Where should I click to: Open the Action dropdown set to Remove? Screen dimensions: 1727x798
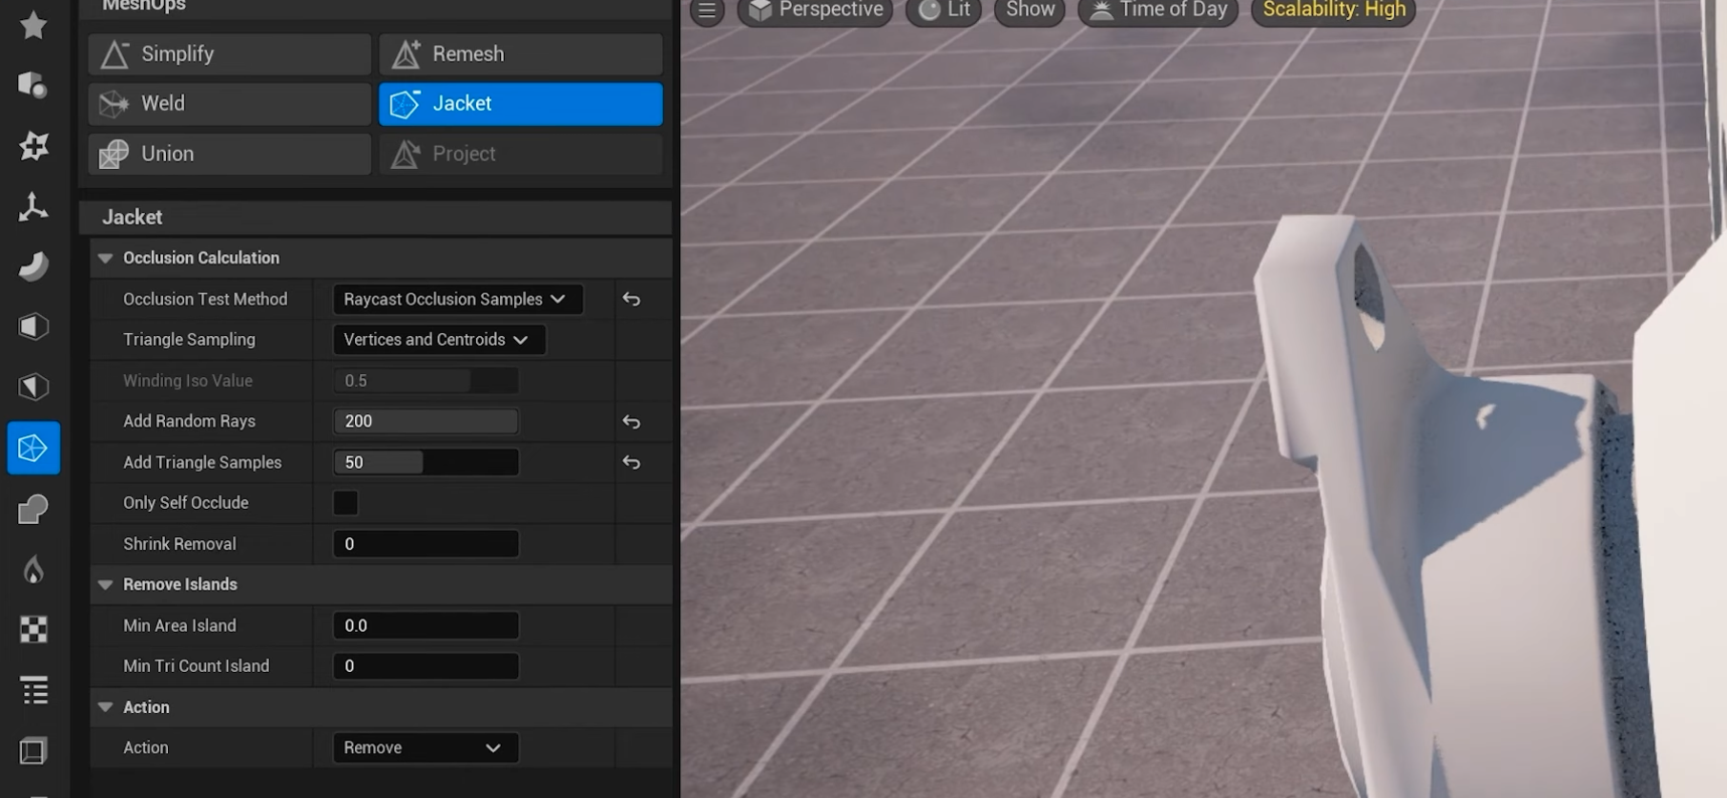point(425,748)
